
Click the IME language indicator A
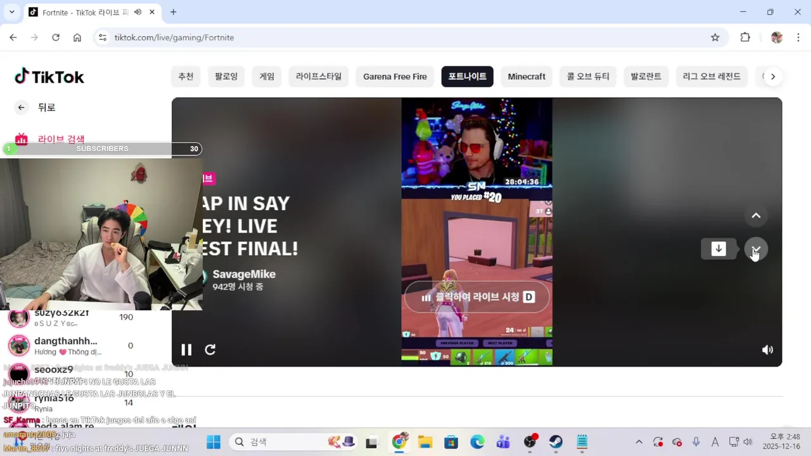(x=715, y=442)
